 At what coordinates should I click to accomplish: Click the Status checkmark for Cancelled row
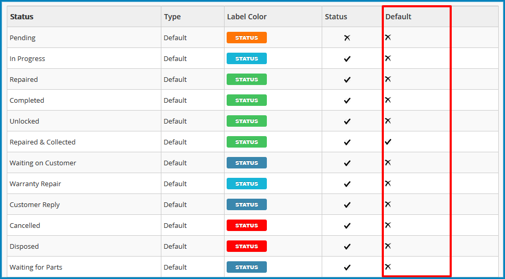pyautogui.click(x=347, y=226)
